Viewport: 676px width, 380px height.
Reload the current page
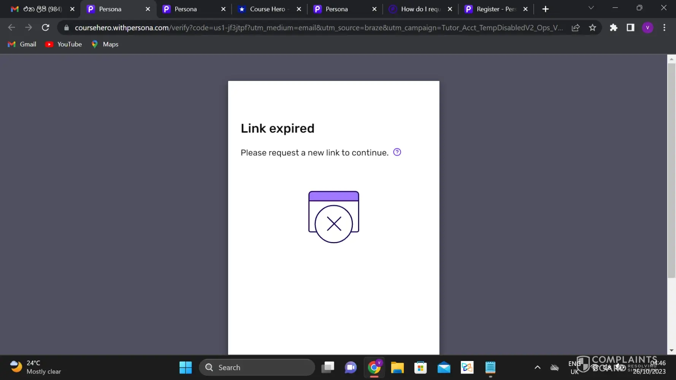click(x=46, y=28)
